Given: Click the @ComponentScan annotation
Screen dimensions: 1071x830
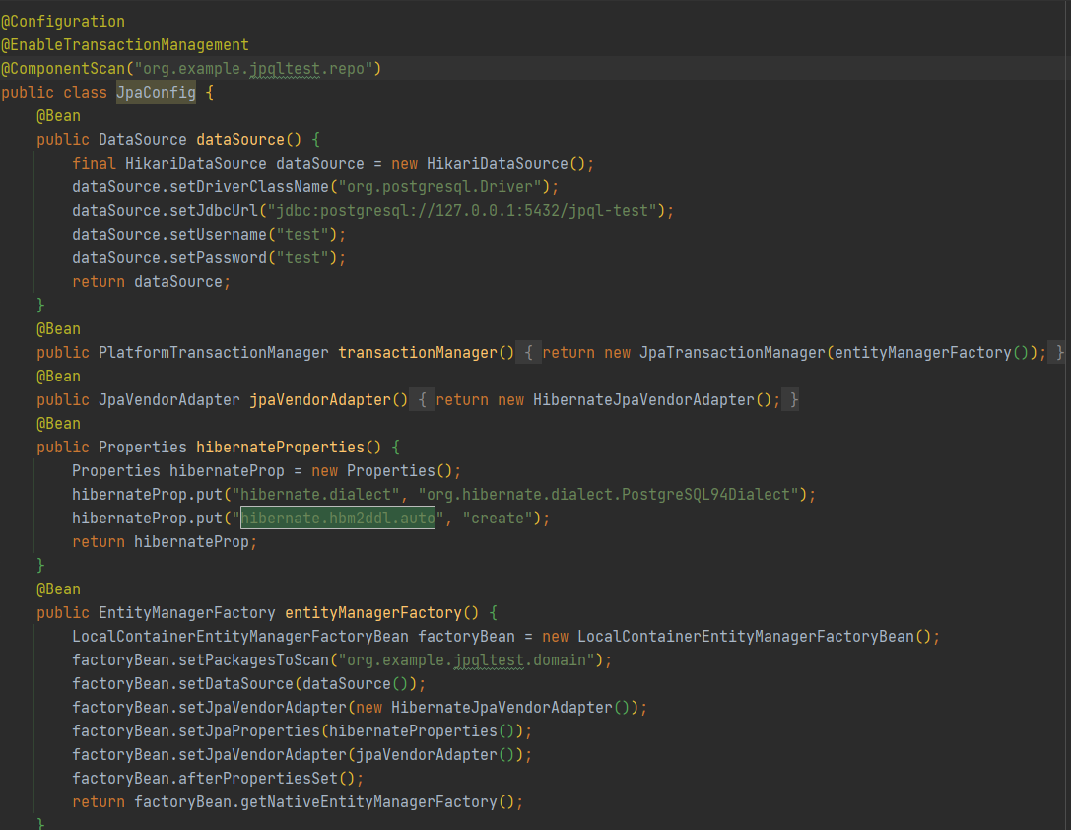Looking at the screenshot, I should point(63,68).
